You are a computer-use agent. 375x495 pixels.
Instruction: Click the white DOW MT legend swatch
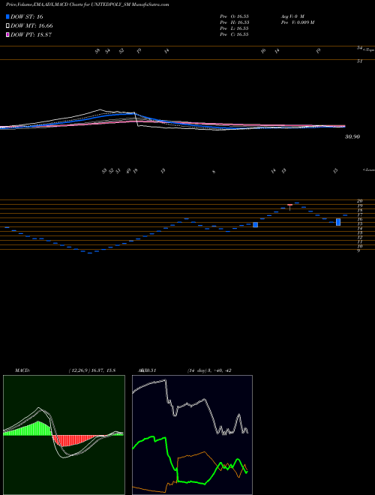click(x=8, y=26)
